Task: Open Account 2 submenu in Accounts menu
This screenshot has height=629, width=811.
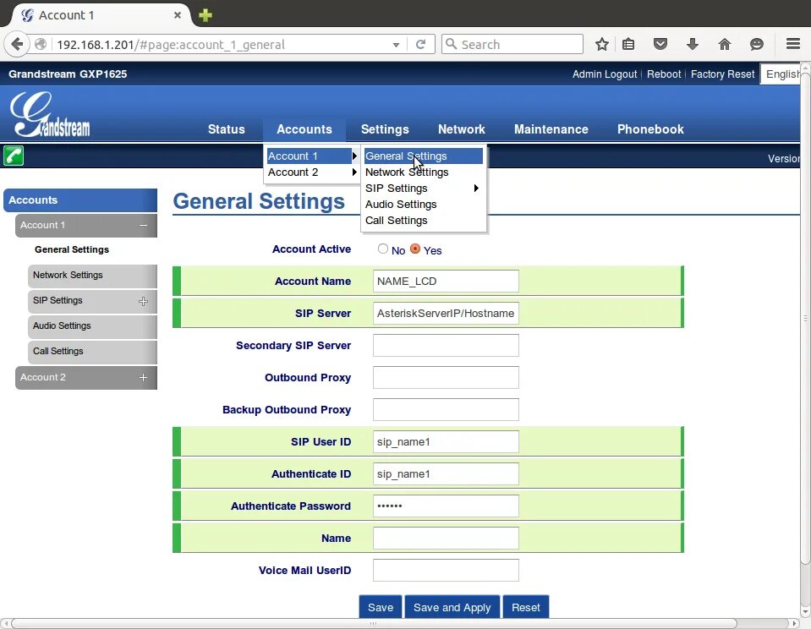Action: click(x=311, y=172)
